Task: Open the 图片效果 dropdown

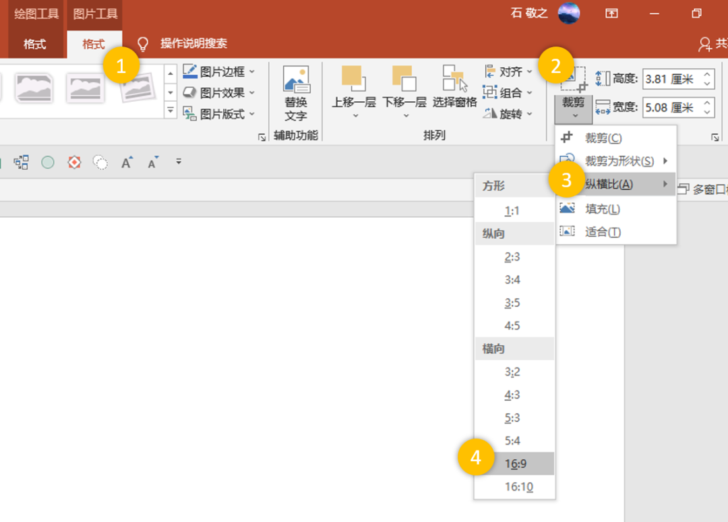Action: point(218,93)
